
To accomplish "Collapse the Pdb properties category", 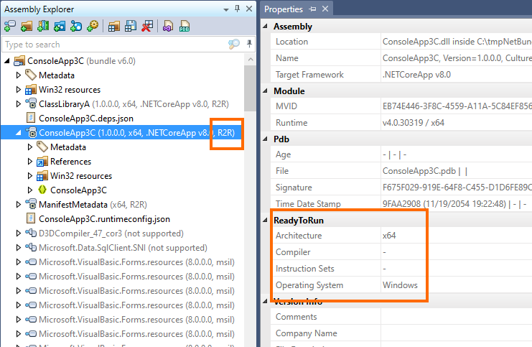I will pos(266,139).
